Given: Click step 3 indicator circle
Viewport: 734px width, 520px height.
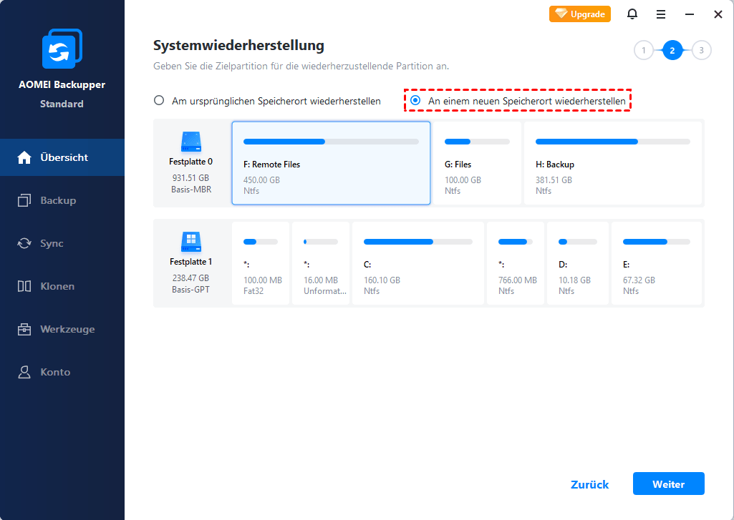Looking at the screenshot, I should (701, 51).
